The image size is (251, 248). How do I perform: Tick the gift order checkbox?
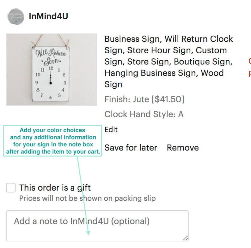pyautogui.click(x=11, y=188)
